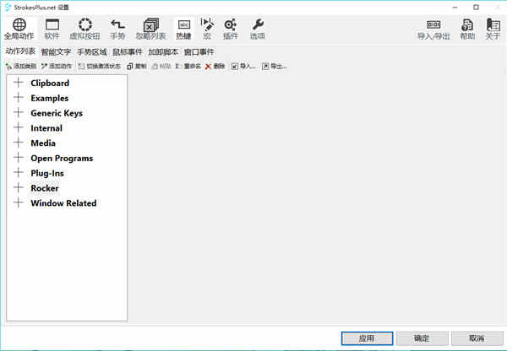
Task: Expand the Rocker category
Action: 19,187
